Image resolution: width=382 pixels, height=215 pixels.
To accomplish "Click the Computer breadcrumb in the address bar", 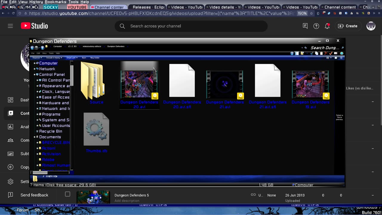I will pyautogui.click(x=58, y=46).
